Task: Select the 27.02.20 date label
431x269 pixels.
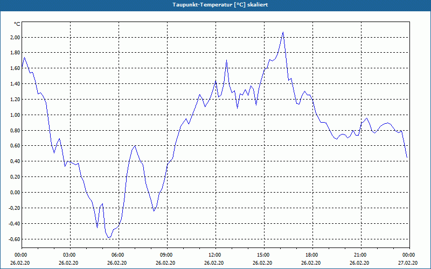Action: [x=408, y=263]
